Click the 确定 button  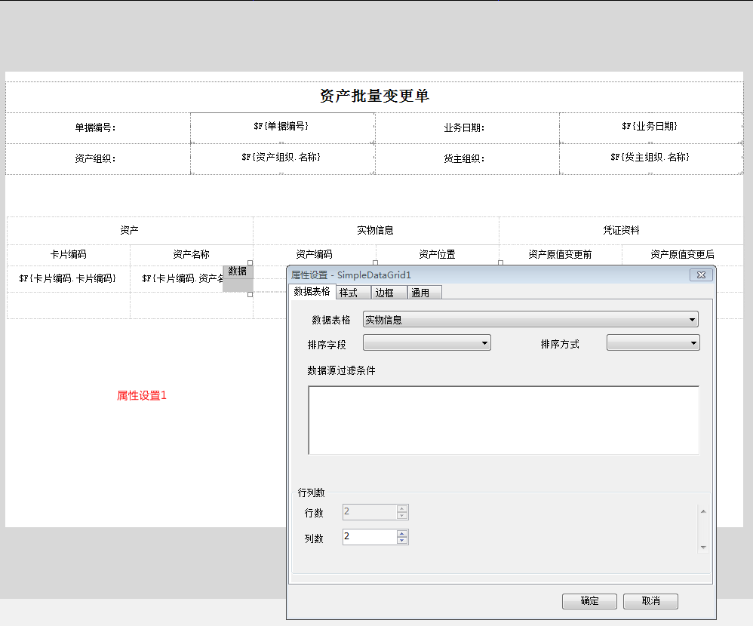tap(589, 601)
